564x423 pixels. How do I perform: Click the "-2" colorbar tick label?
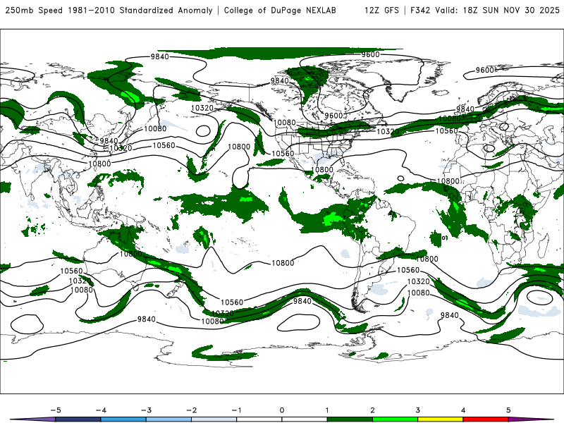click(x=191, y=410)
